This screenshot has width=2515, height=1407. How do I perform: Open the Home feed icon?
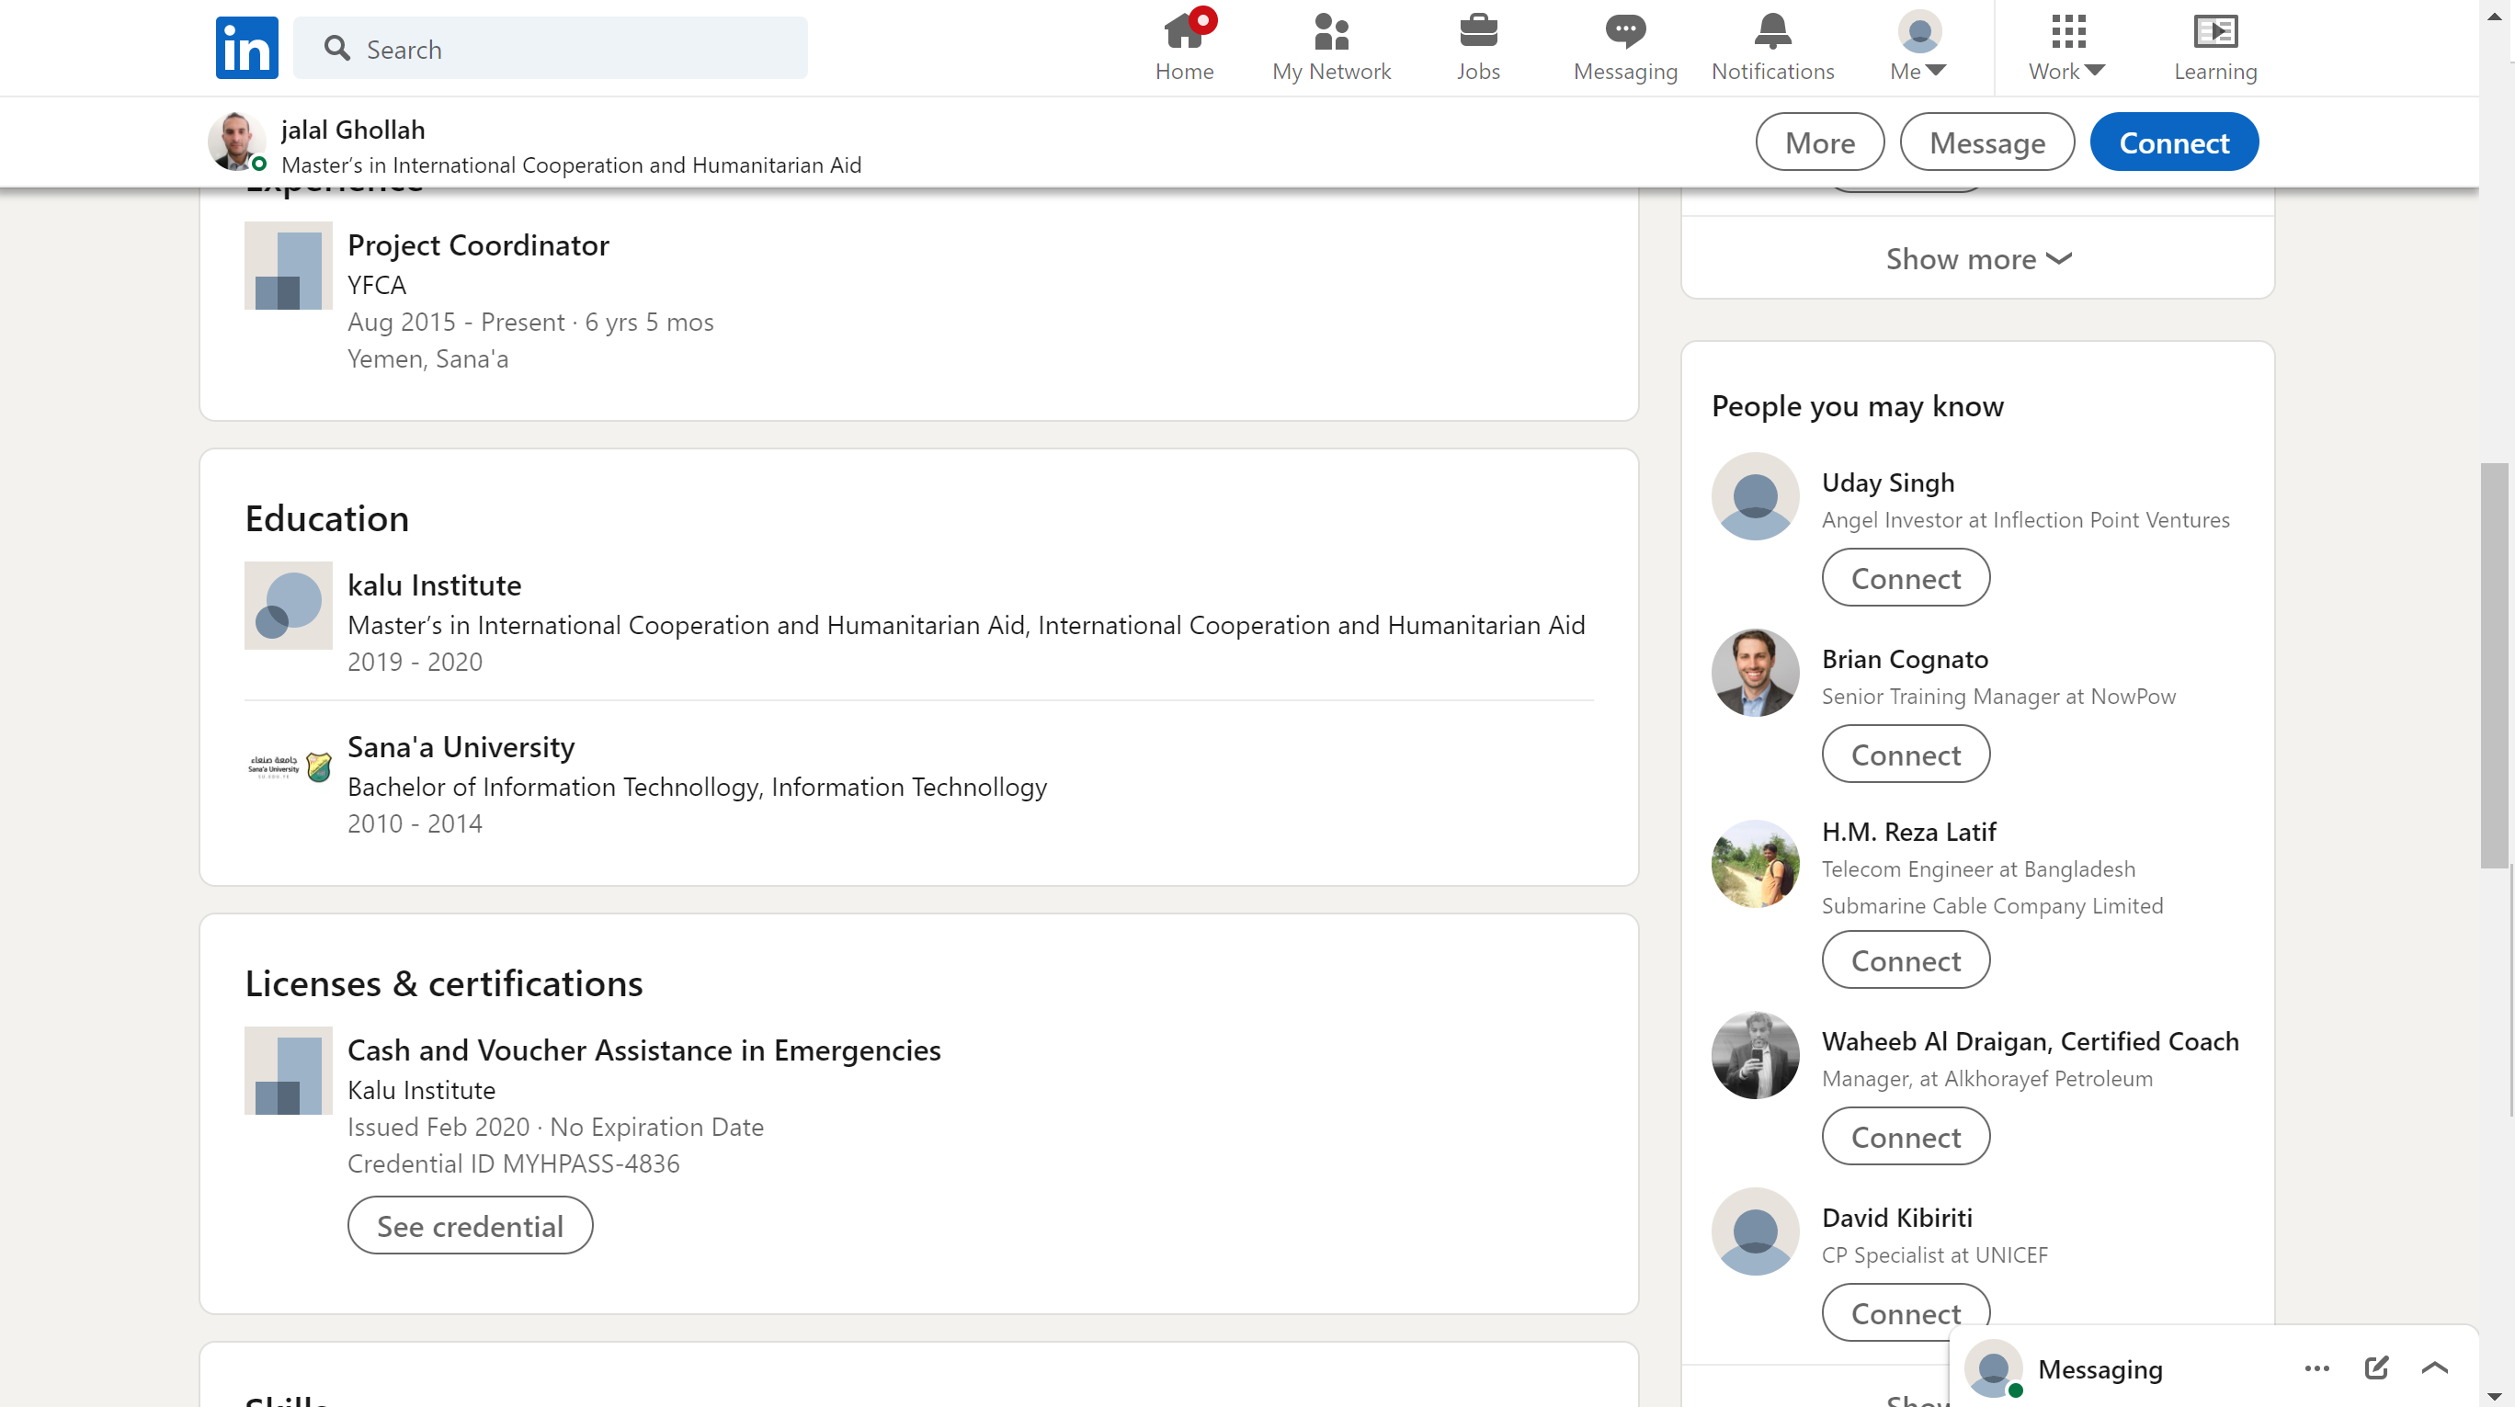click(x=1183, y=32)
